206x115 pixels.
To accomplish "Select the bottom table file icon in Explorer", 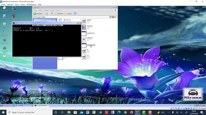I will point(84,57).
